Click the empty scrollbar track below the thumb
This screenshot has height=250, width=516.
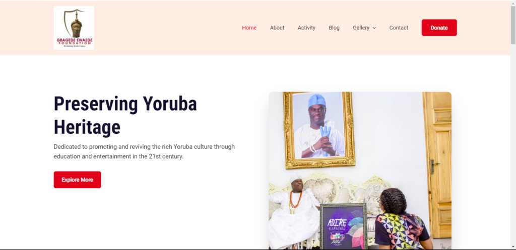click(x=513, y=144)
